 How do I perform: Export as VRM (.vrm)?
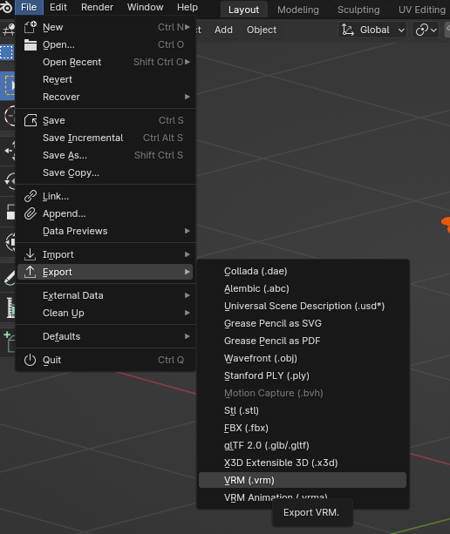click(303, 480)
